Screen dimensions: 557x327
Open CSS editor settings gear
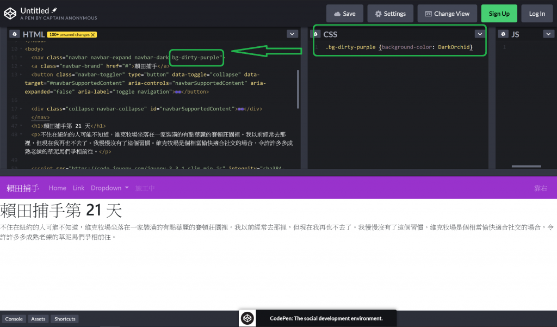(x=315, y=34)
